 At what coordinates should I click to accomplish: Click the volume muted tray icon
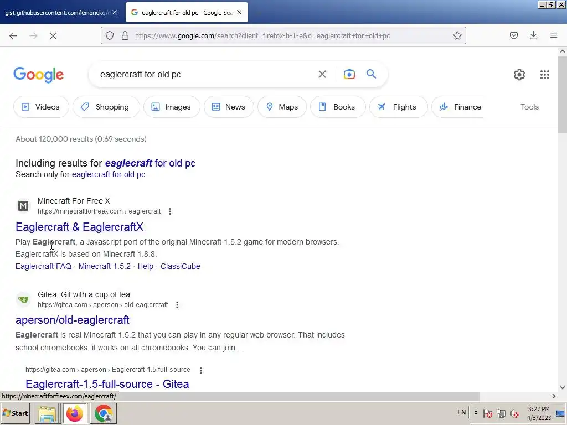(x=514, y=413)
